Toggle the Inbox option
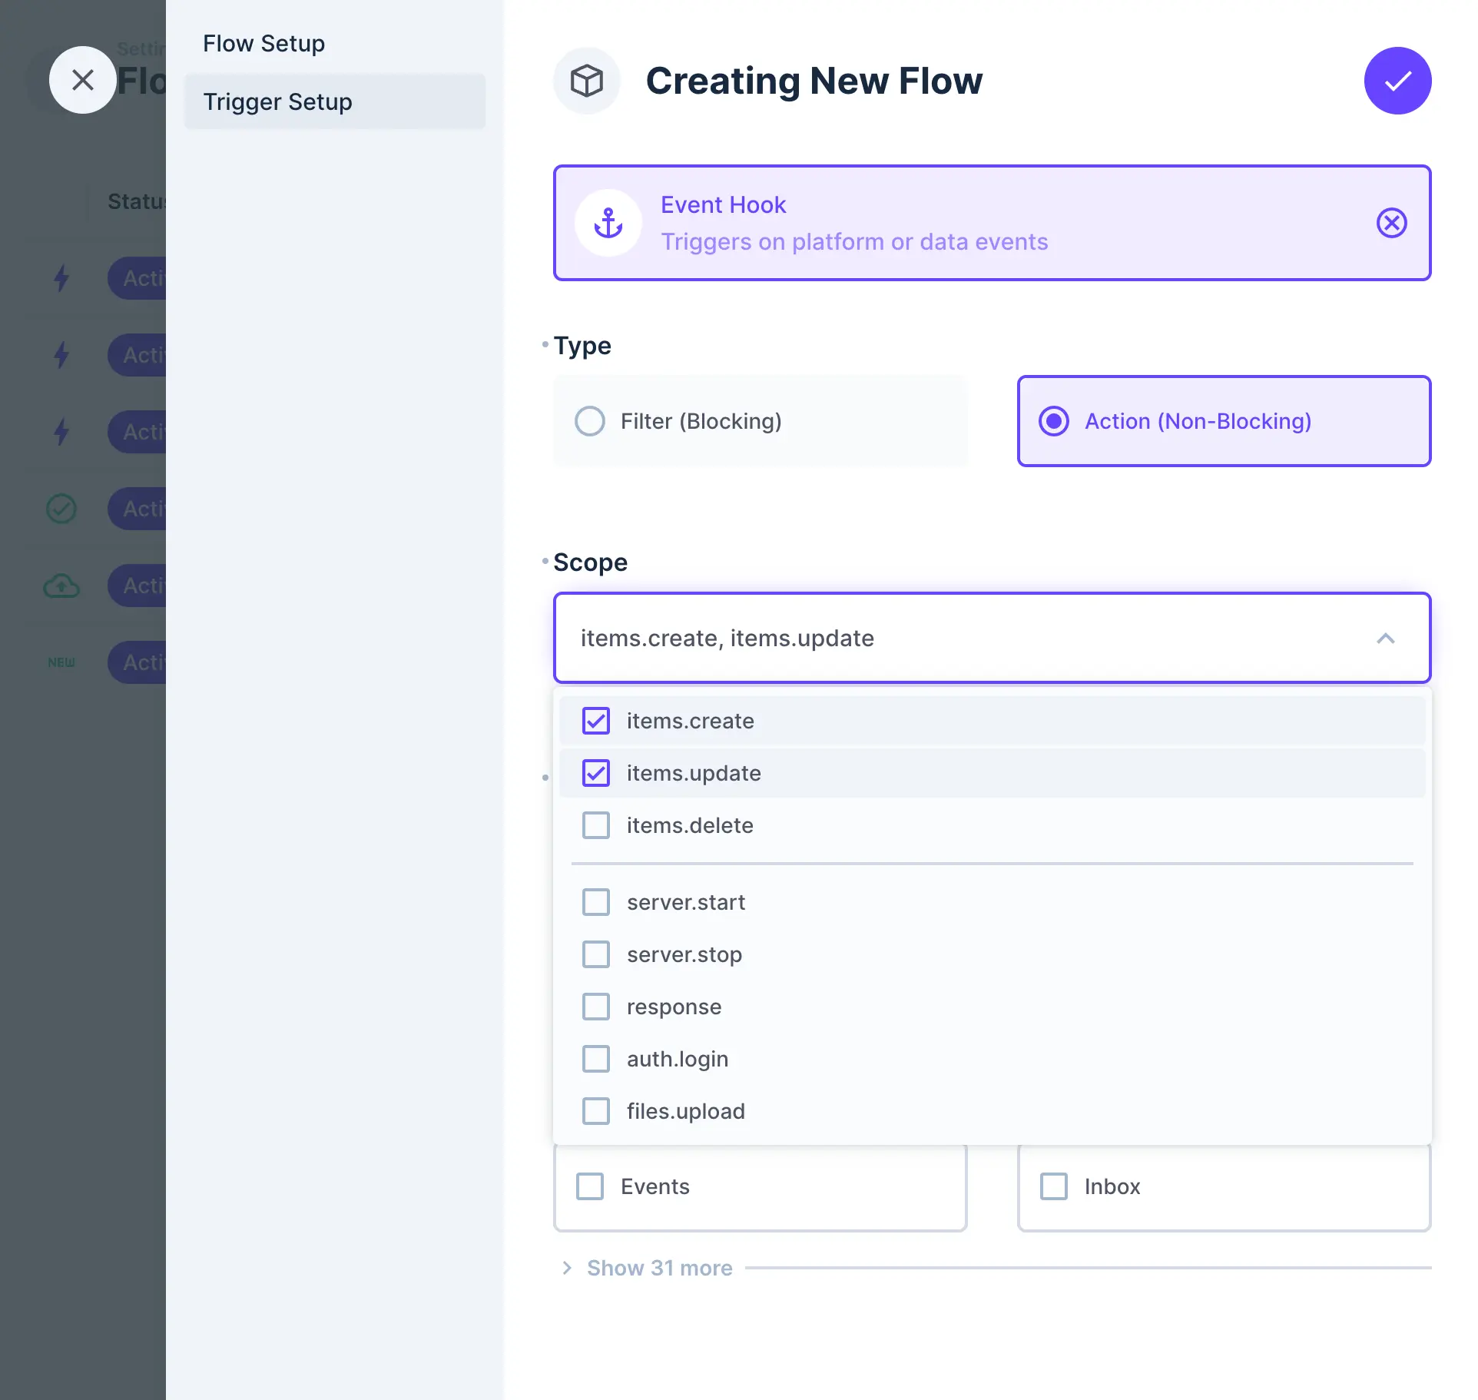The height and width of the screenshot is (1400, 1478). pyautogui.click(x=1053, y=1186)
